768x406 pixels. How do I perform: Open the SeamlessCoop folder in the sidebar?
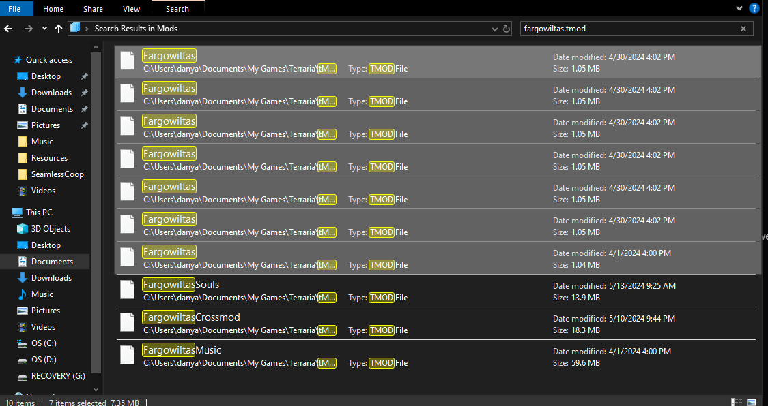[57, 174]
